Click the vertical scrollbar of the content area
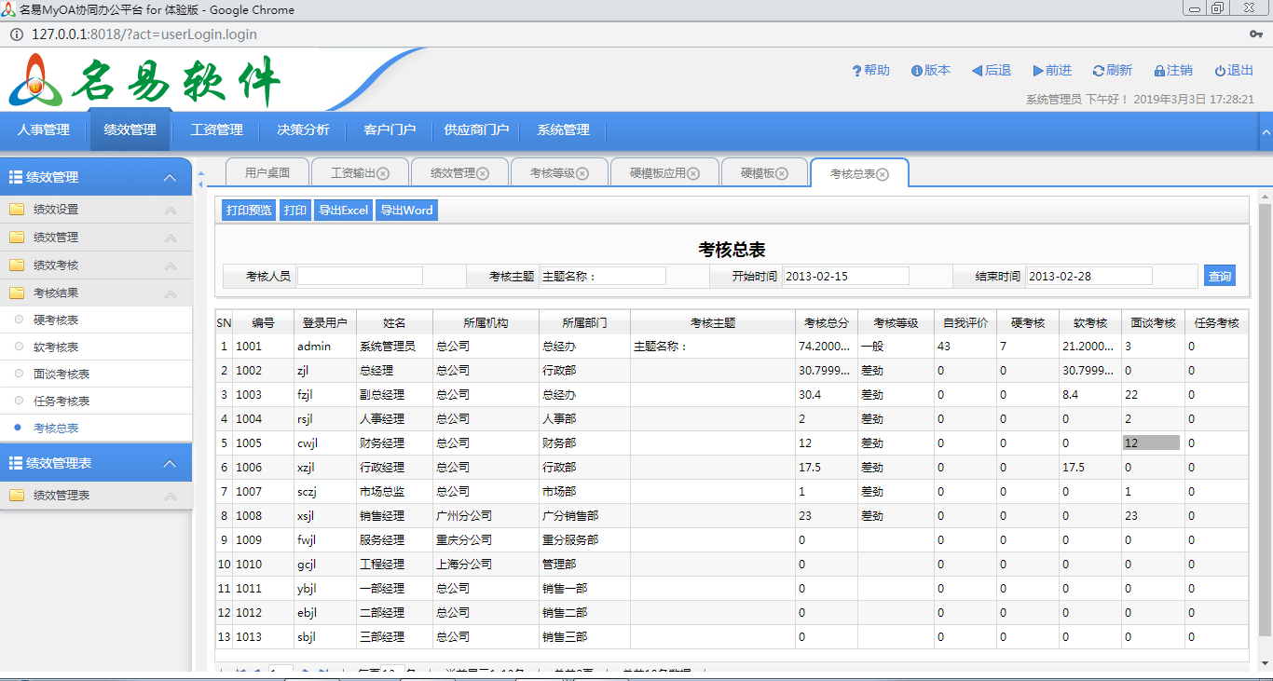Screen dimensions: 1273x681 pyautogui.click(x=1265, y=419)
